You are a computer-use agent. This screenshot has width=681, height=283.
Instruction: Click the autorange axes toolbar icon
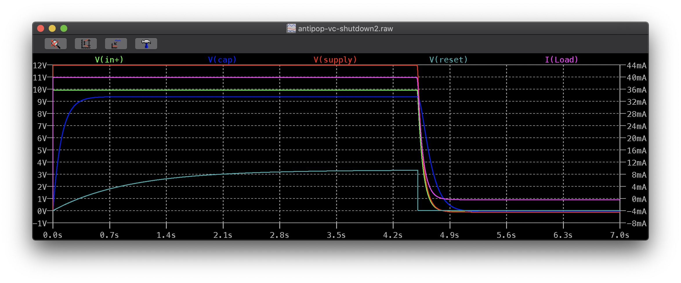tap(86, 44)
